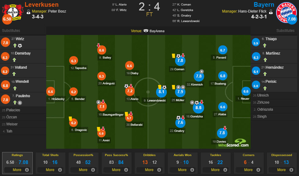Expand More under Possession%
299x176 pixels.
click(x=83, y=170)
